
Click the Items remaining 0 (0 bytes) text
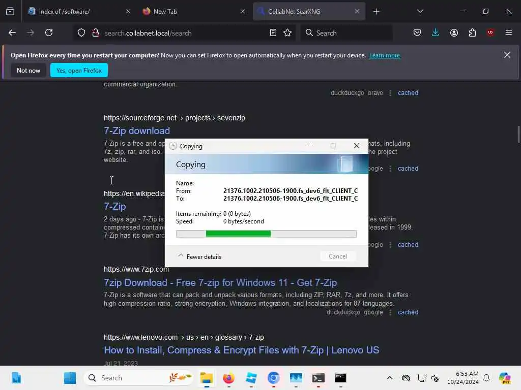213,214
